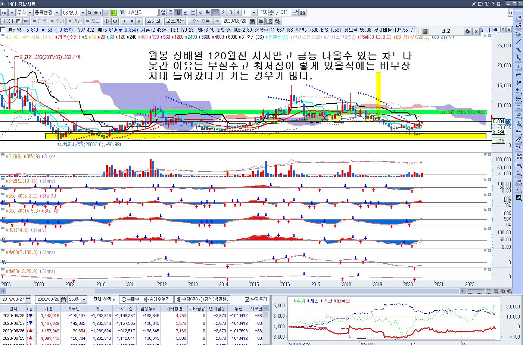Select the 순매수 radio button
The image size is (523, 345).
124,299
